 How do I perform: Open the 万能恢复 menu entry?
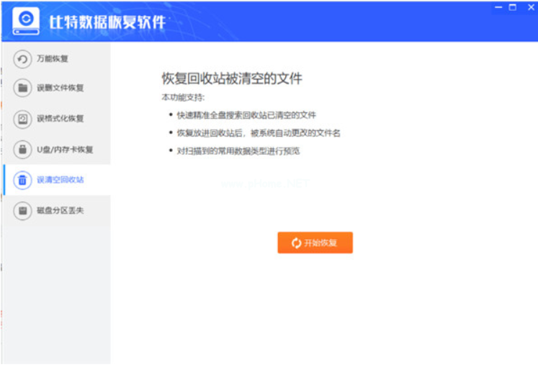coord(57,59)
